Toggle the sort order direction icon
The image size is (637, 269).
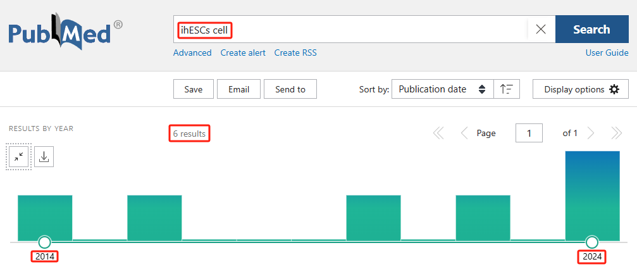pyautogui.click(x=507, y=89)
